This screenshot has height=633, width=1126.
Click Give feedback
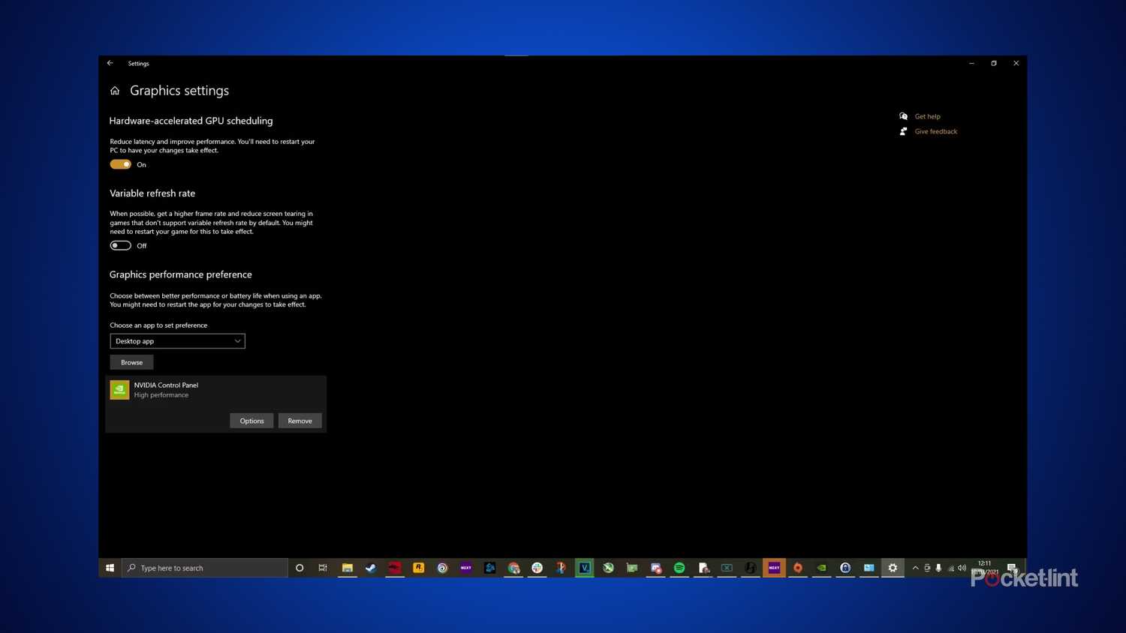coord(935,131)
